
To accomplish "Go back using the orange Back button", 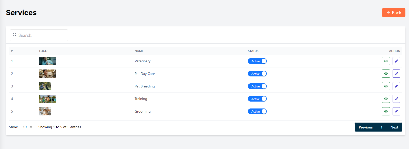I will click(393, 13).
